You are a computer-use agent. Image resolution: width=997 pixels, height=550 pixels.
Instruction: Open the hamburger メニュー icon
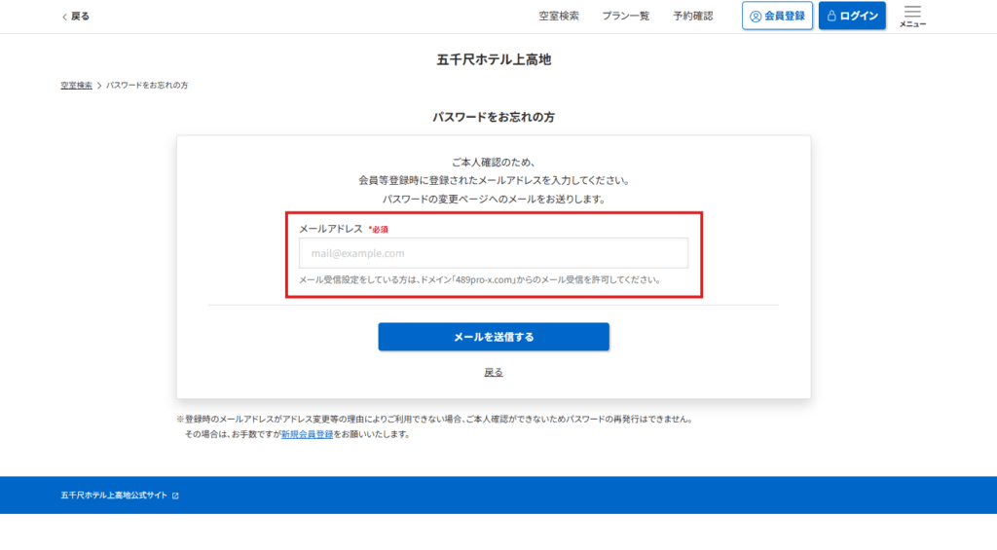pyautogui.click(x=912, y=15)
